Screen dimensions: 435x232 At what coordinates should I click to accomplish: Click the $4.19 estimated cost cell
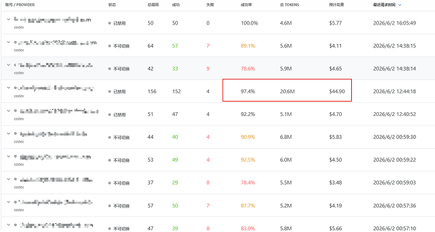[x=335, y=206]
